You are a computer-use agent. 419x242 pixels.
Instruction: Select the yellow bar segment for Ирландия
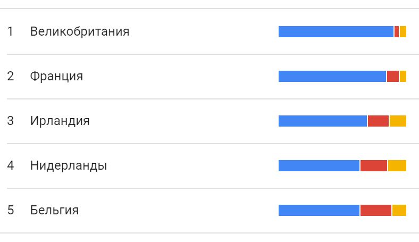coord(398,121)
